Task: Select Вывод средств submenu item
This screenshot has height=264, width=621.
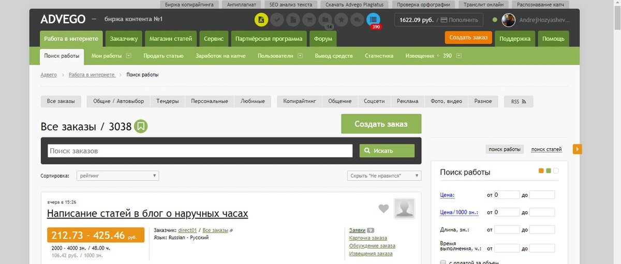Action: tap(334, 56)
